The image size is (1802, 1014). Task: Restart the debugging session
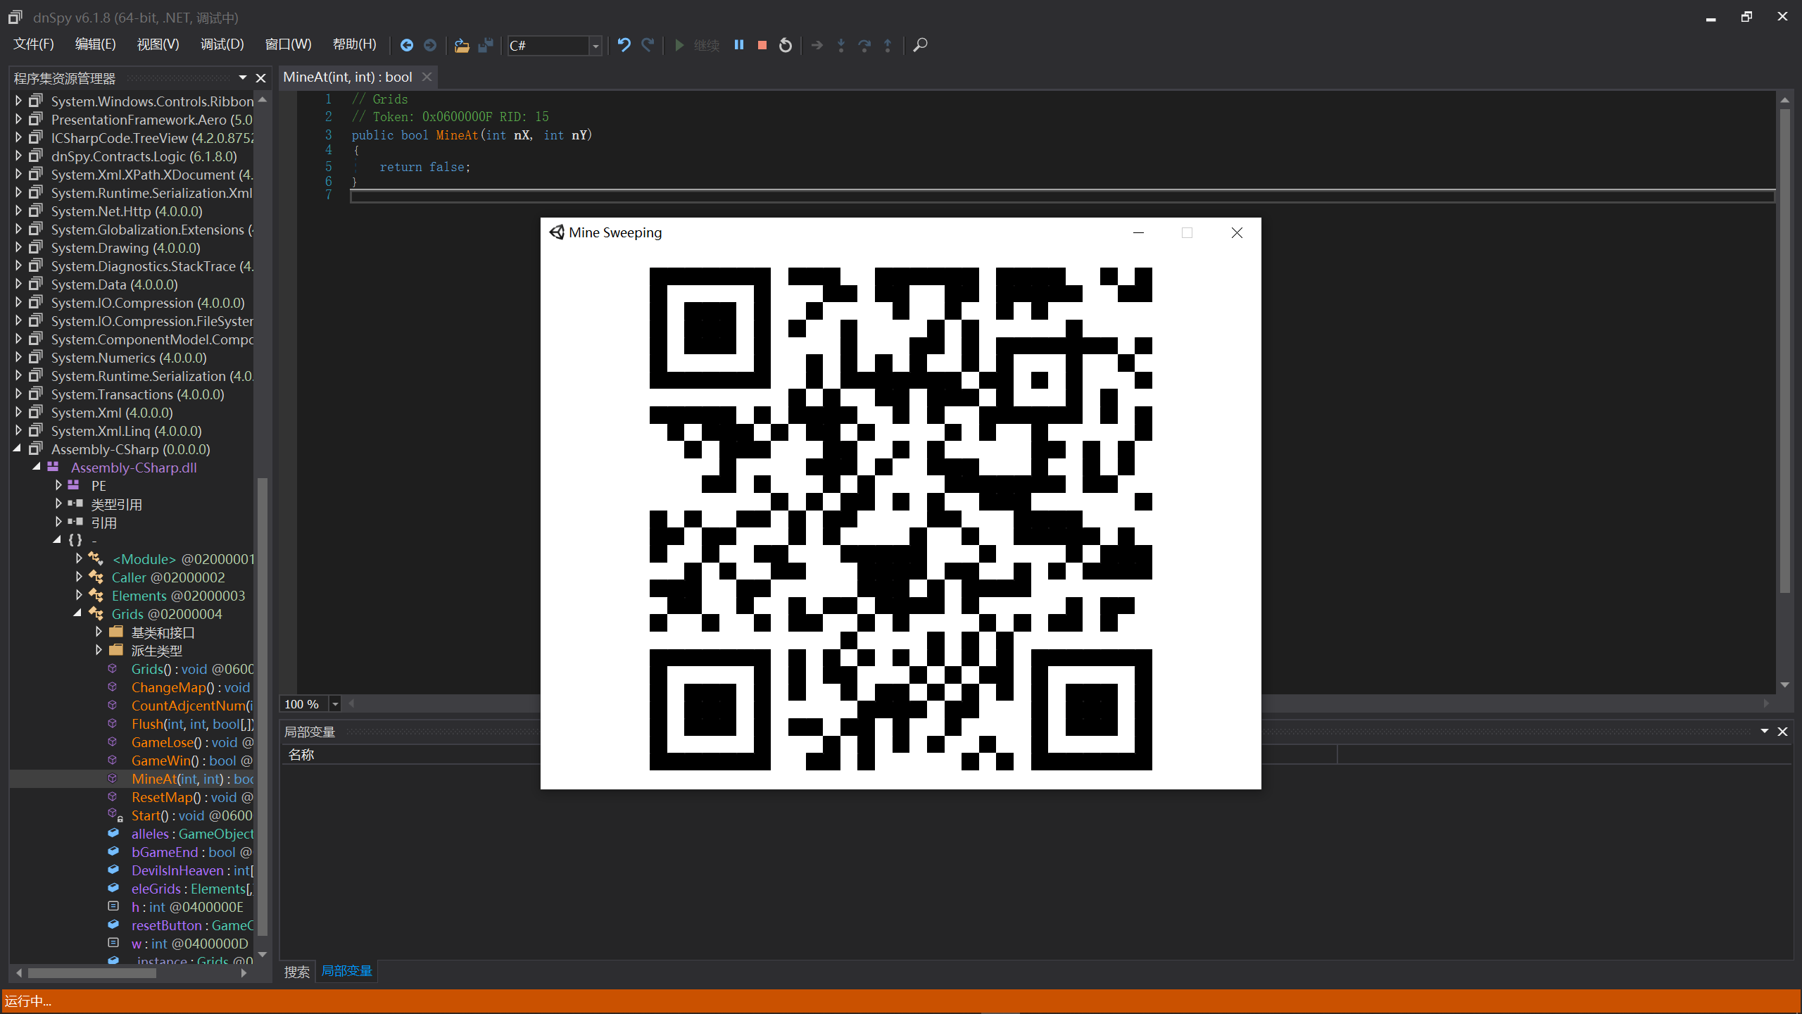(x=786, y=45)
